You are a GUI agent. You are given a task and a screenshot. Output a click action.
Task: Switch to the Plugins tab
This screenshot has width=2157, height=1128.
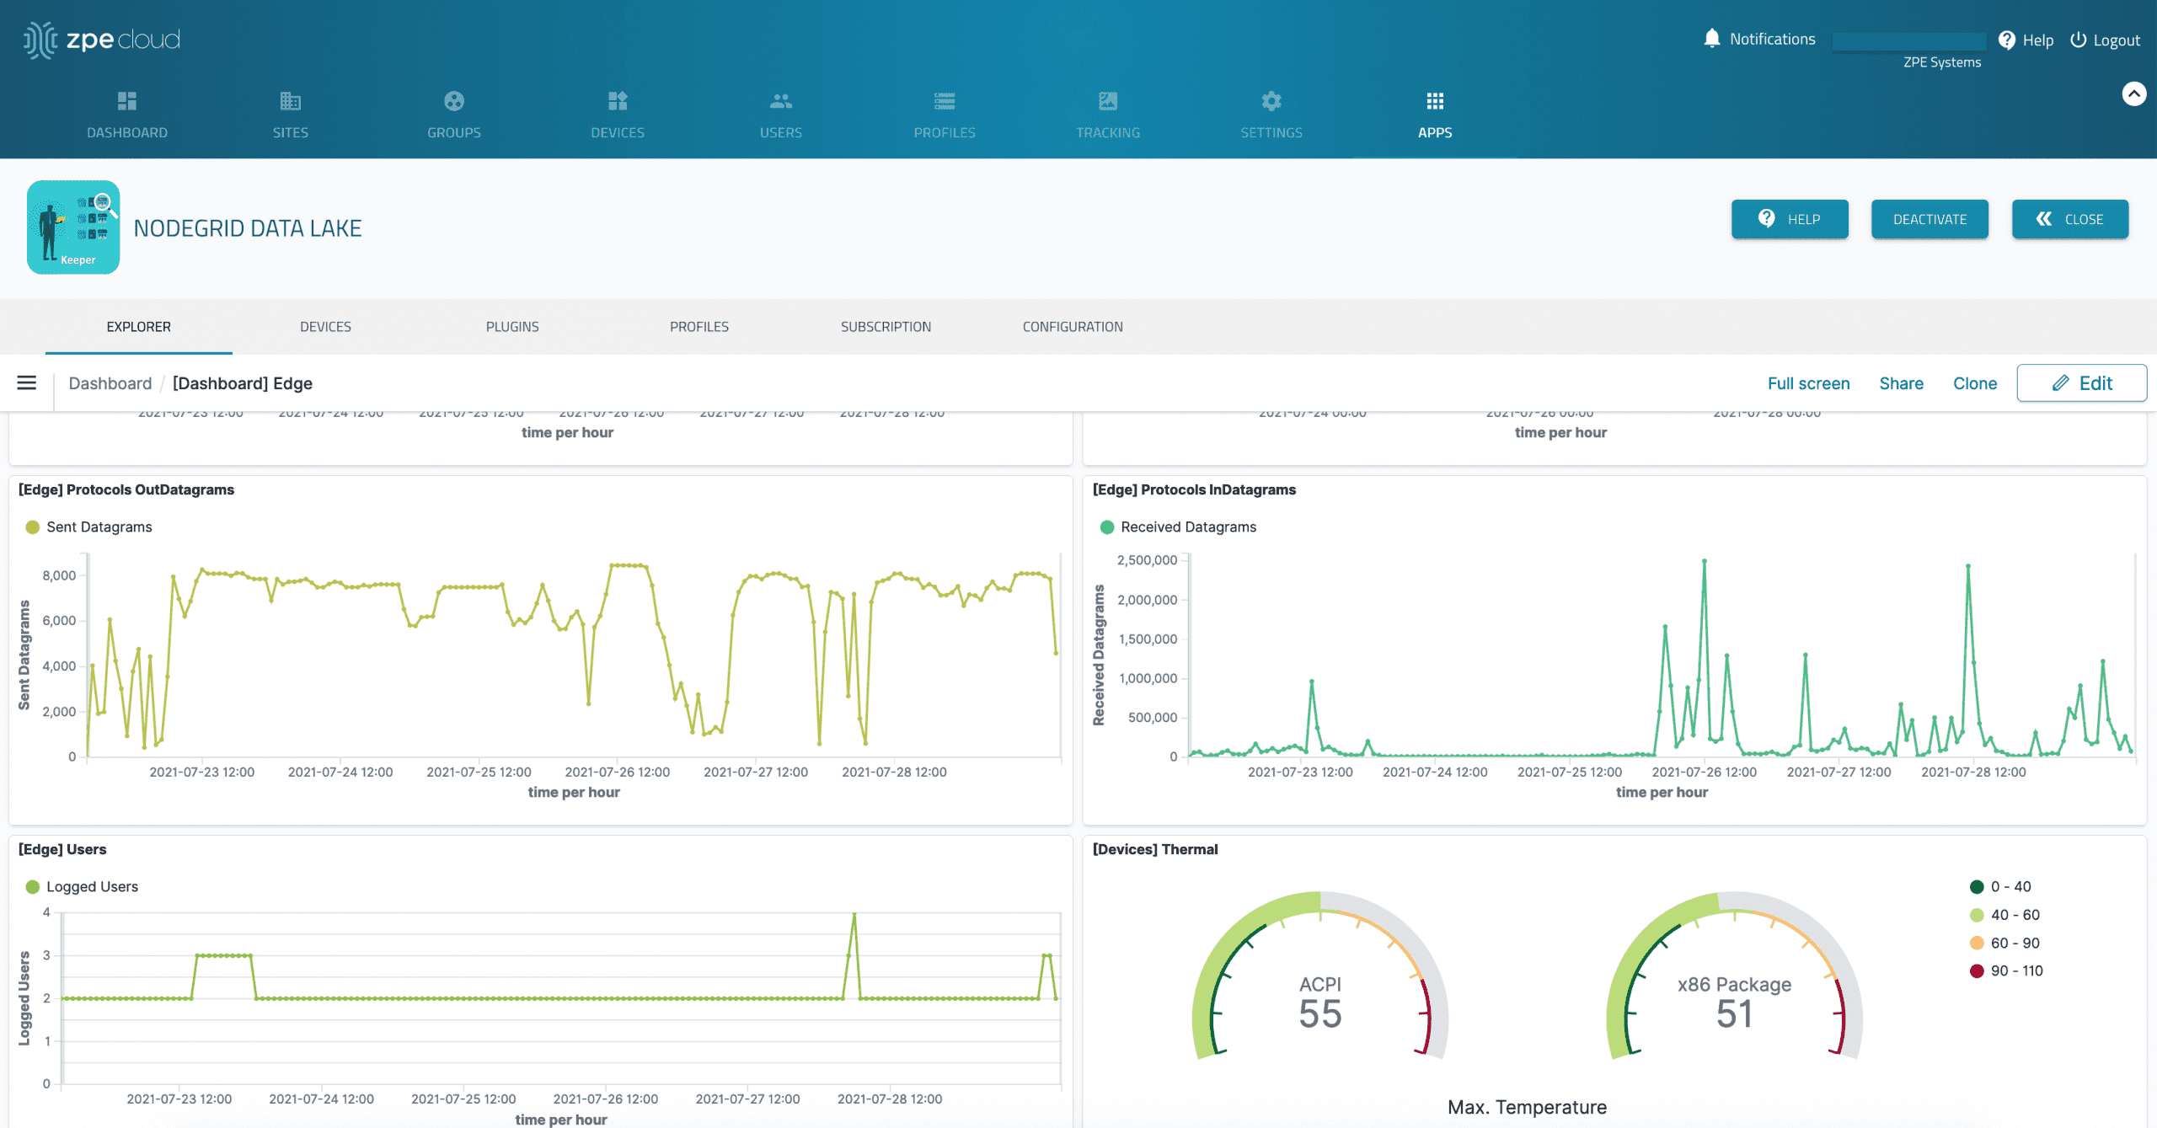coord(511,327)
